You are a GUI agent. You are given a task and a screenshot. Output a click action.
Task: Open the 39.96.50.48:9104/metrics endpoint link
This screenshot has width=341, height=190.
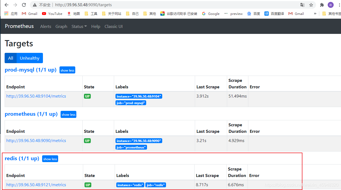(36, 96)
